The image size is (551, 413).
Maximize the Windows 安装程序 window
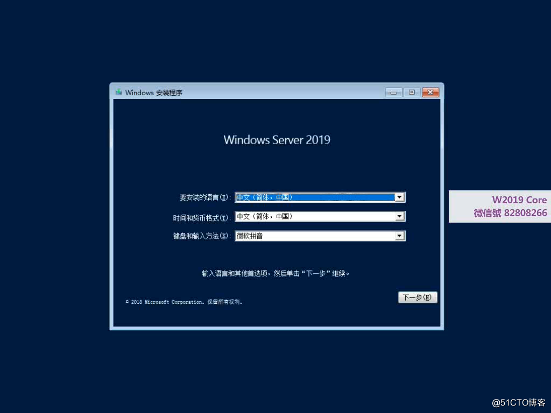coord(412,92)
